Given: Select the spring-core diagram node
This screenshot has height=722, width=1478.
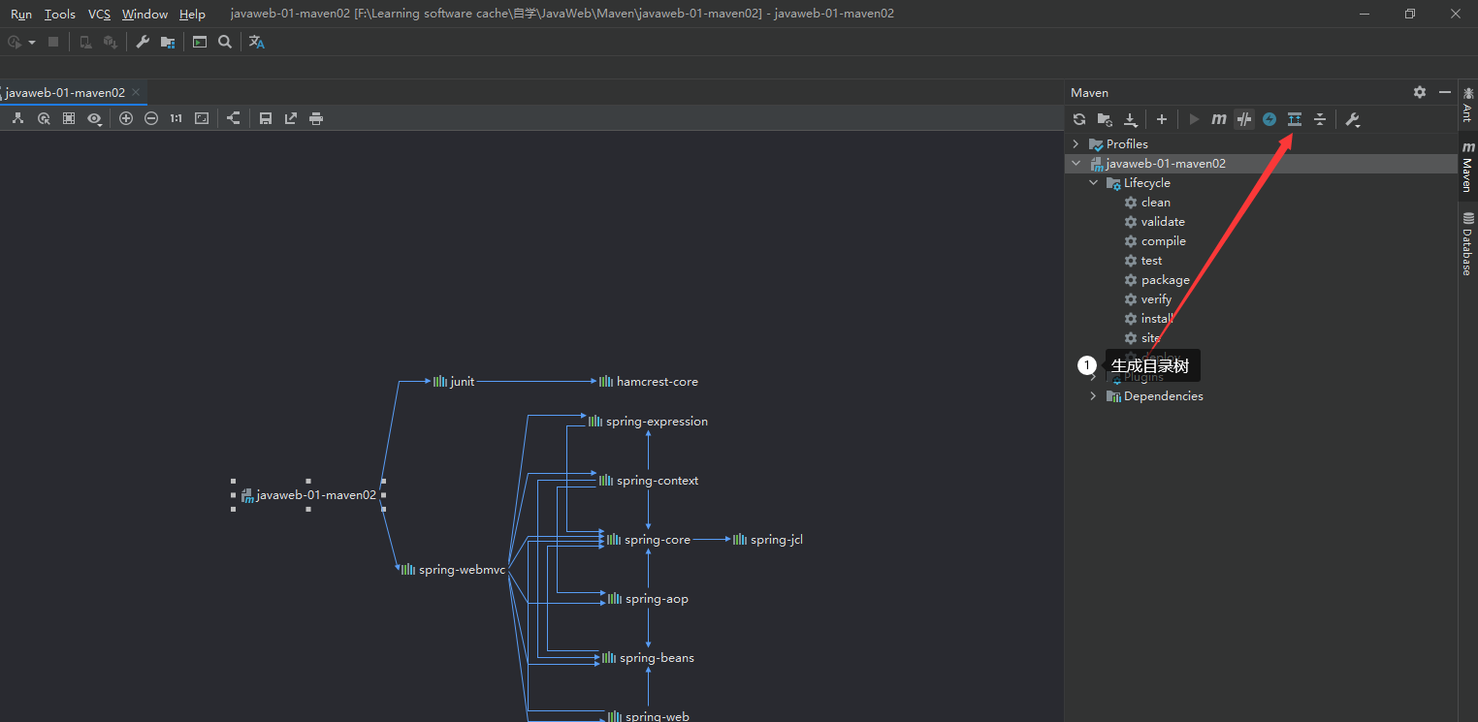Looking at the screenshot, I should (649, 540).
